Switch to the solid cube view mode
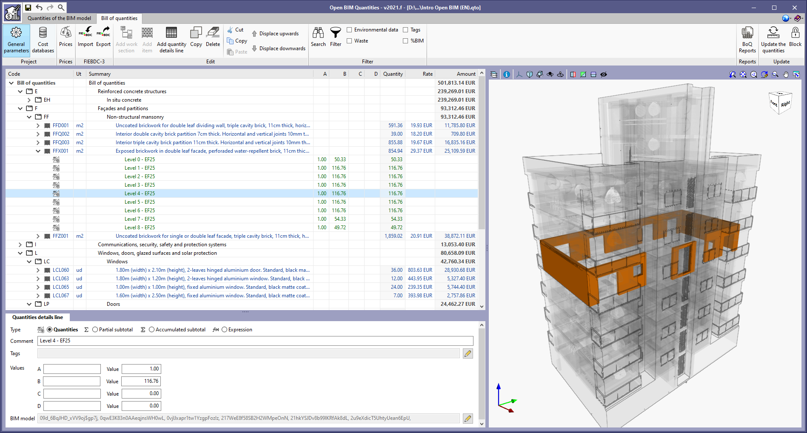The height and width of the screenshot is (433, 807). 530,74
